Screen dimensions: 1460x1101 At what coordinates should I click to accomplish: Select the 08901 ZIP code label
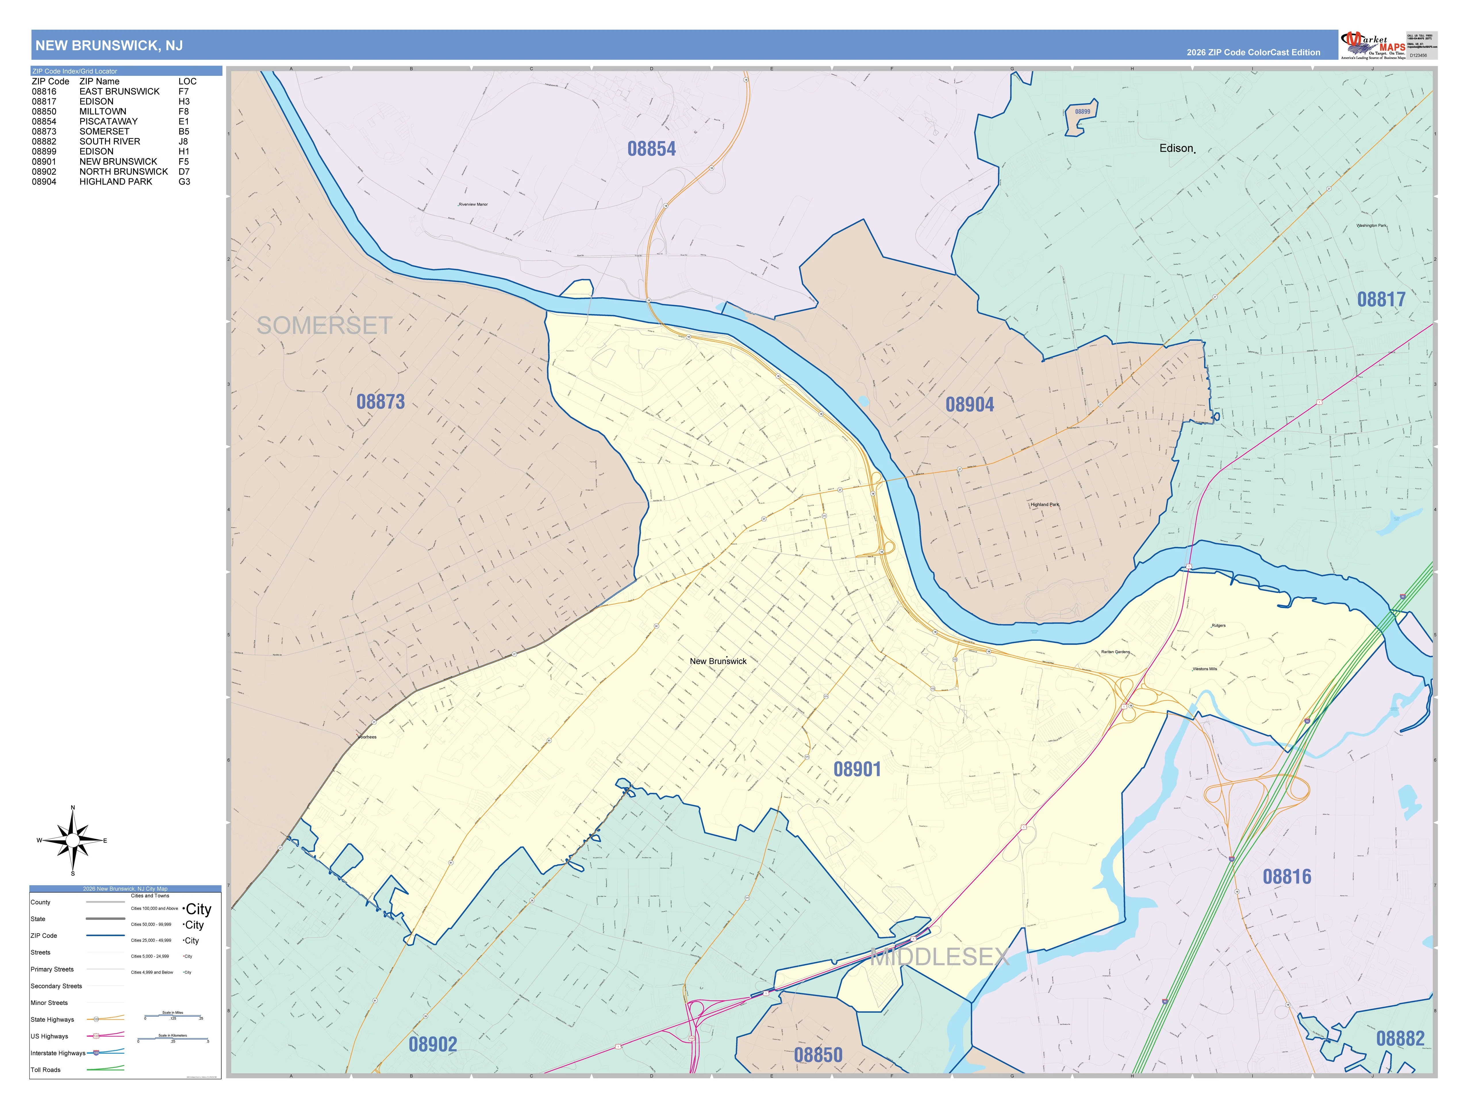(857, 769)
